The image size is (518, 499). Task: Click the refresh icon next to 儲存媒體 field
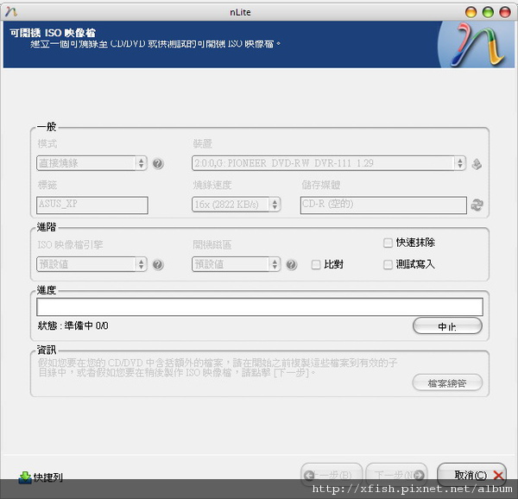tap(477, 205)
